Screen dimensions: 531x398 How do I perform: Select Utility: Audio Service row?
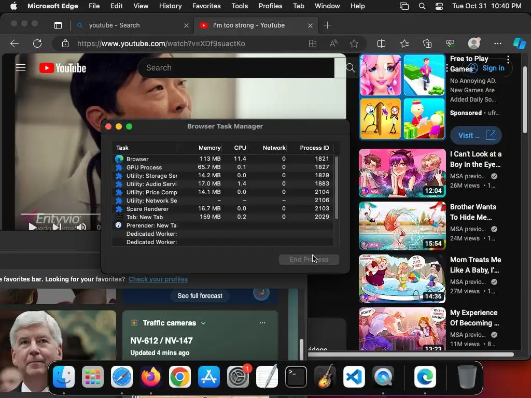(x=222, y=184)
